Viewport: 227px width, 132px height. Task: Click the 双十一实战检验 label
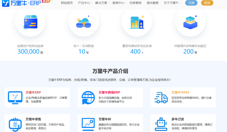pyautogui.click(x=84, y=46)
